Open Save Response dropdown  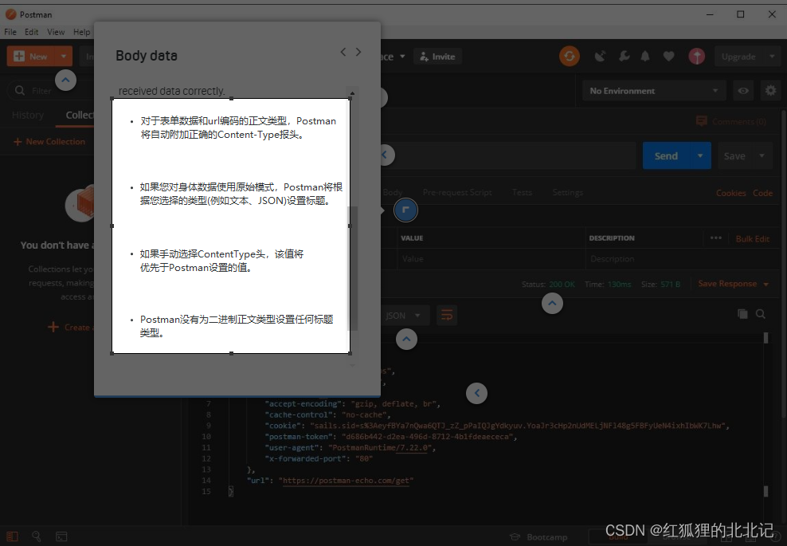[734, 284]
